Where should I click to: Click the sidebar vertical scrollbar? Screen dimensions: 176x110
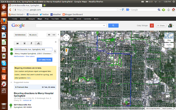(59, 53)
